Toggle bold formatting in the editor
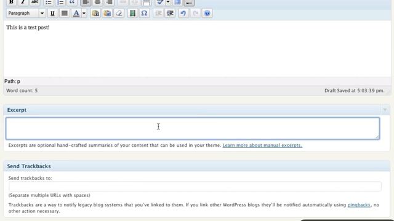This screenshot has height=221, width=394. pyautogui.click(x=11, y=2)
